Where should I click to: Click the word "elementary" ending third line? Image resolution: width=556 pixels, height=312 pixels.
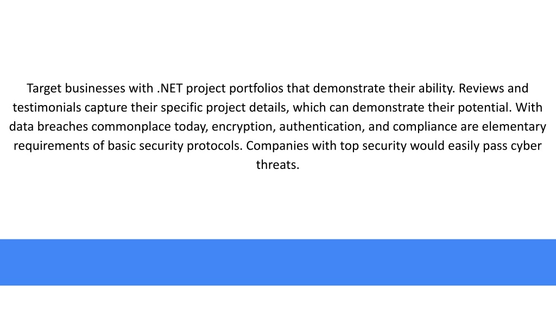514,127
